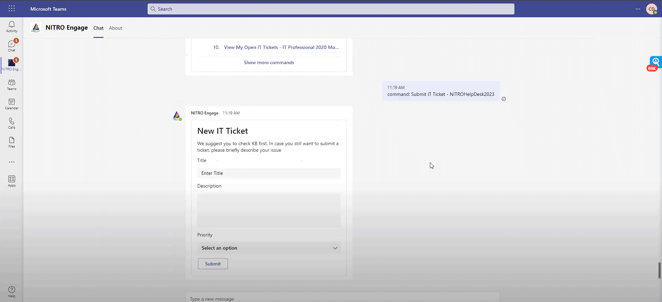Screen dimensions: 662x302
Task: Click the NITRO Engage bot avatar in the chat
Action: click(x=177, y=116)
